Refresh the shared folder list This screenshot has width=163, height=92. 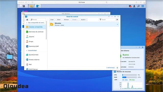(x=117, y=68)
